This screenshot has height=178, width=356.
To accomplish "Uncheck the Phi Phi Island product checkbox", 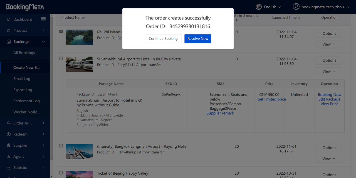I will [x=61, y=32].
